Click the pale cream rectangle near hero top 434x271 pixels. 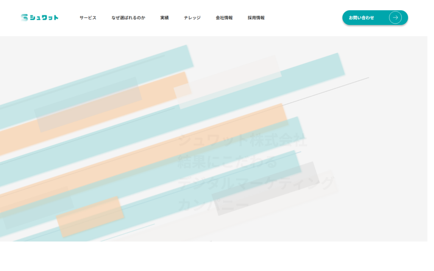(x=229, y=81)
